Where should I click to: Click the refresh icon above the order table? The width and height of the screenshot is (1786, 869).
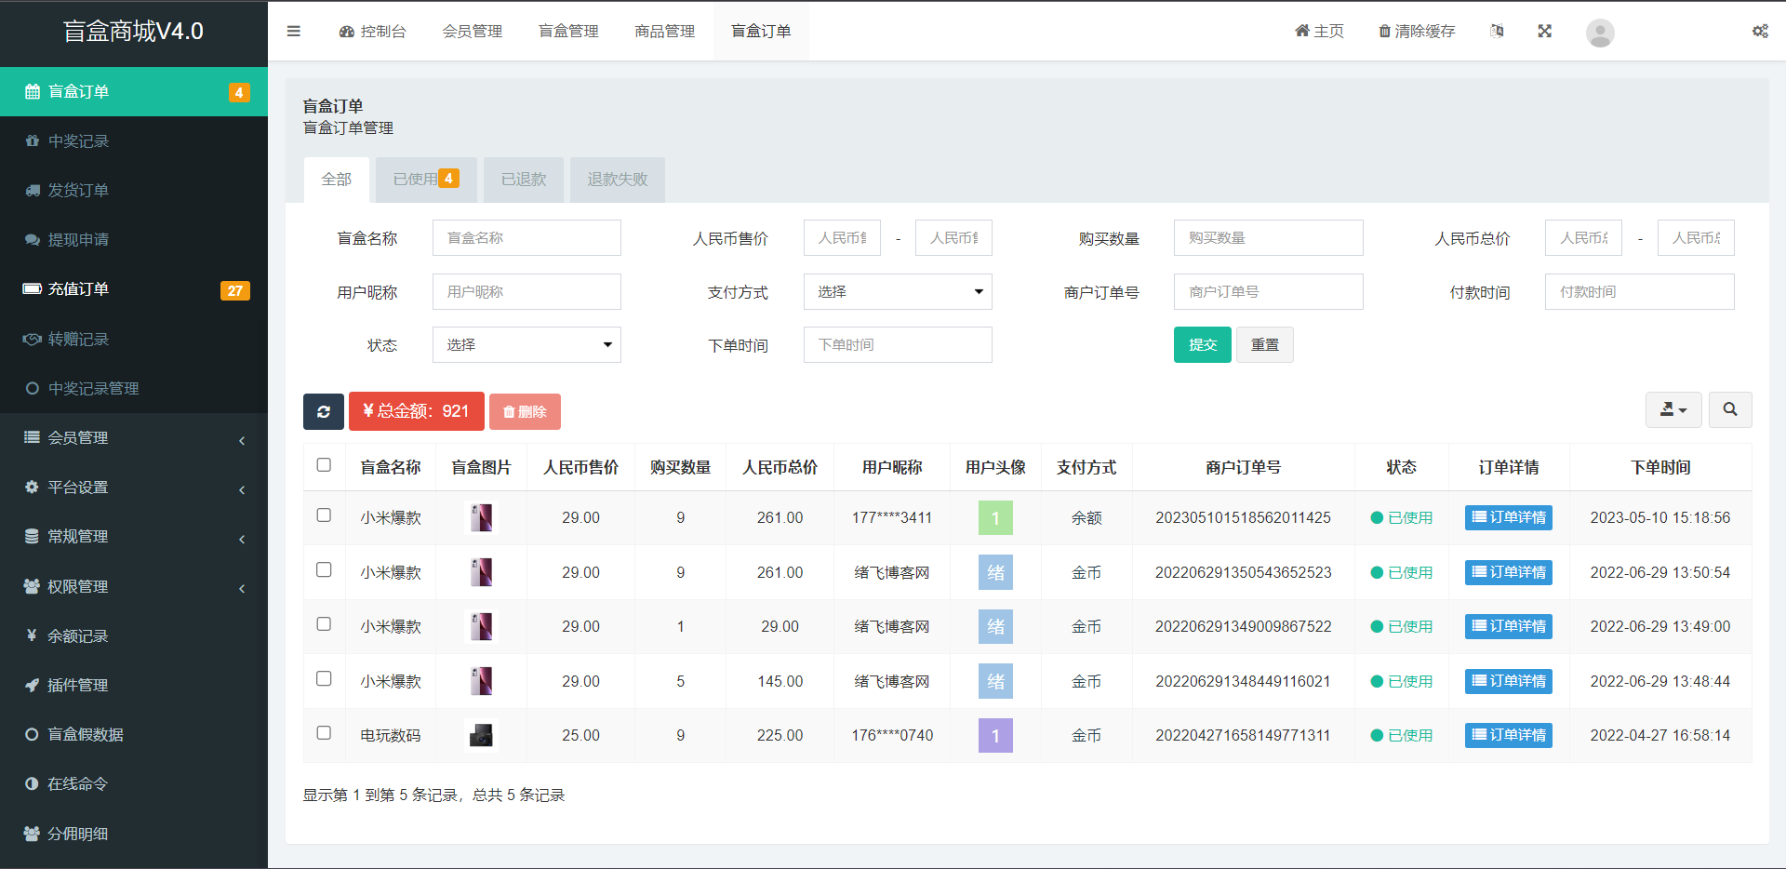point(323,410)
